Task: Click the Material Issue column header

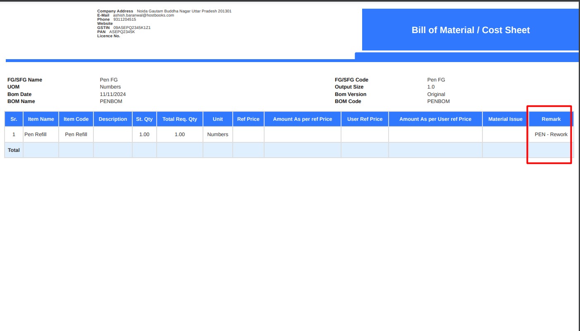Action: 505,119
